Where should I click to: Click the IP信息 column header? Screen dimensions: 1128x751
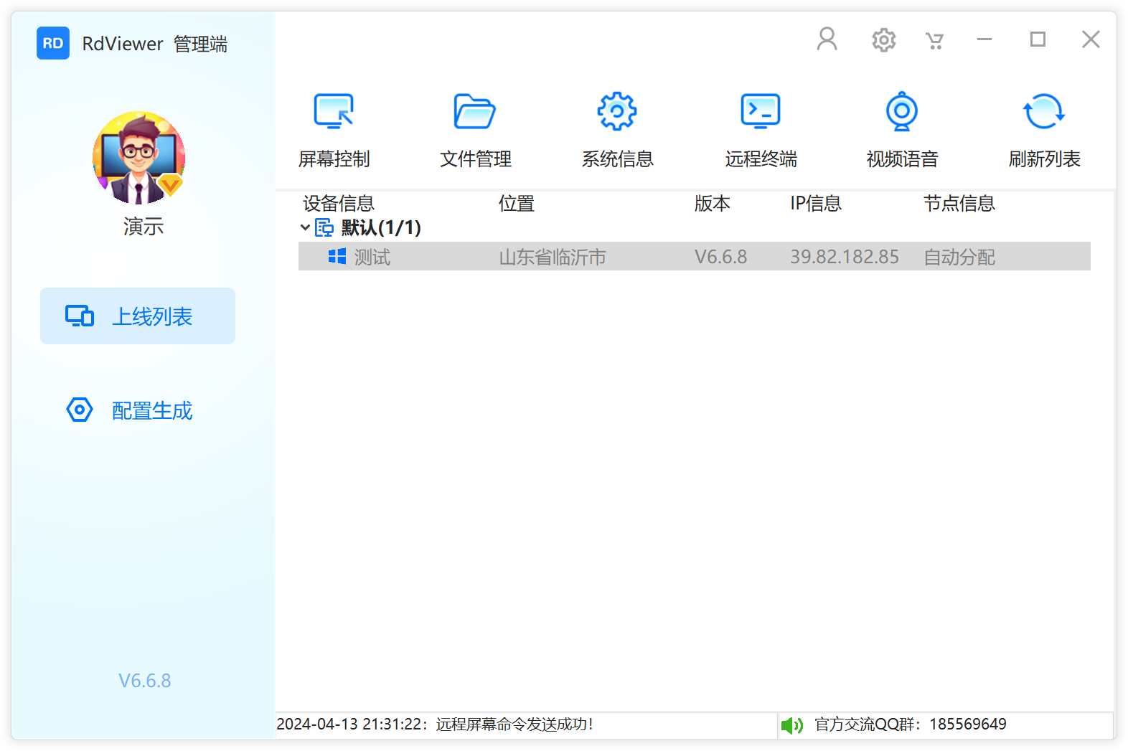click(816, 204)
